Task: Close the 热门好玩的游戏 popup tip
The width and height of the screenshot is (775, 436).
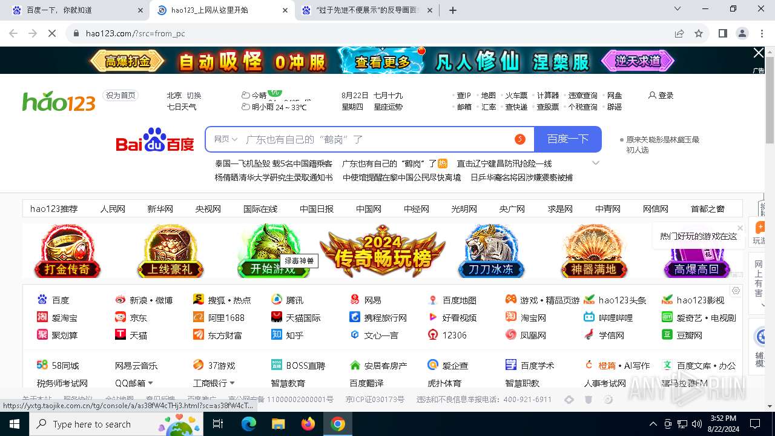Action: click(x=740, y=228)
